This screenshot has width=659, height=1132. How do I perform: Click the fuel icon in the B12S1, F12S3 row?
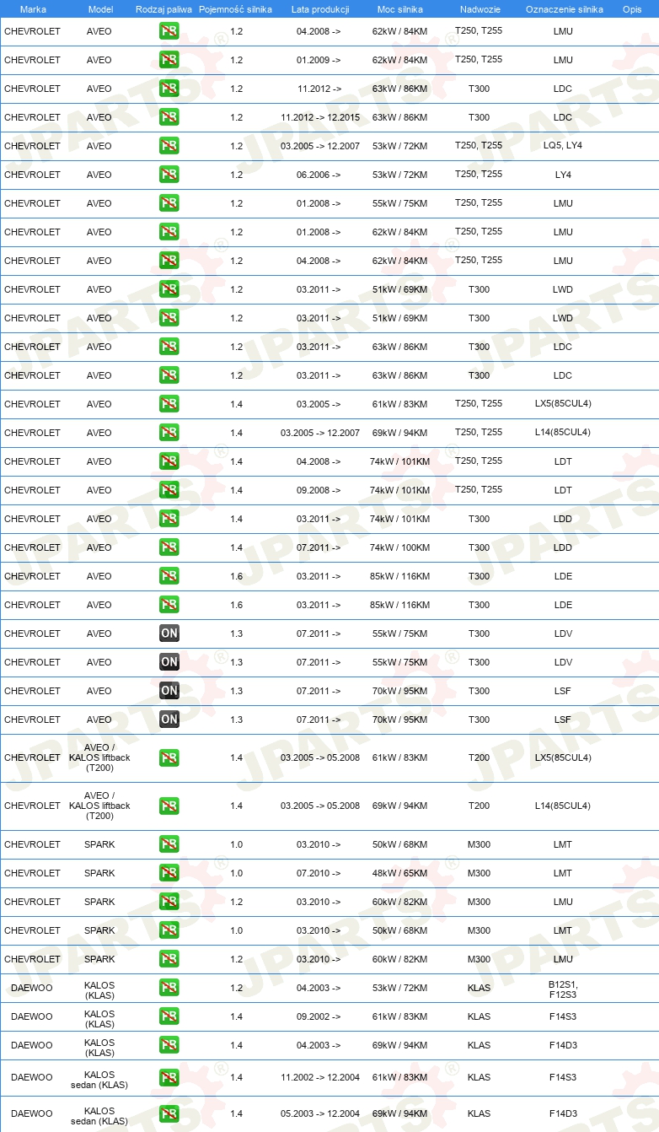coord(169,988)
